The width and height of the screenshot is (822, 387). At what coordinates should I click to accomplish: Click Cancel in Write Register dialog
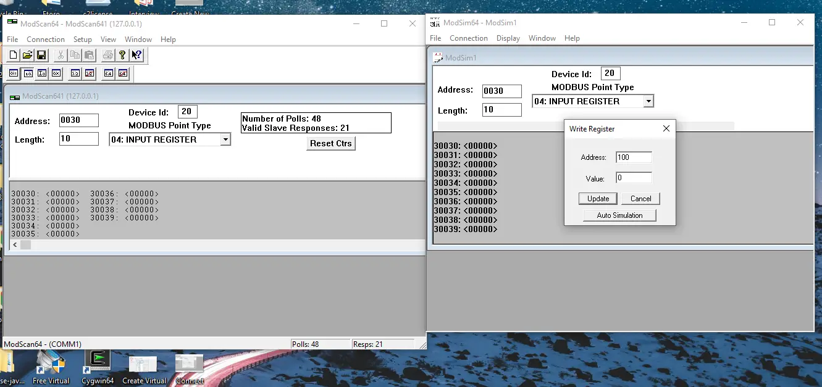[x=640, y=199]
